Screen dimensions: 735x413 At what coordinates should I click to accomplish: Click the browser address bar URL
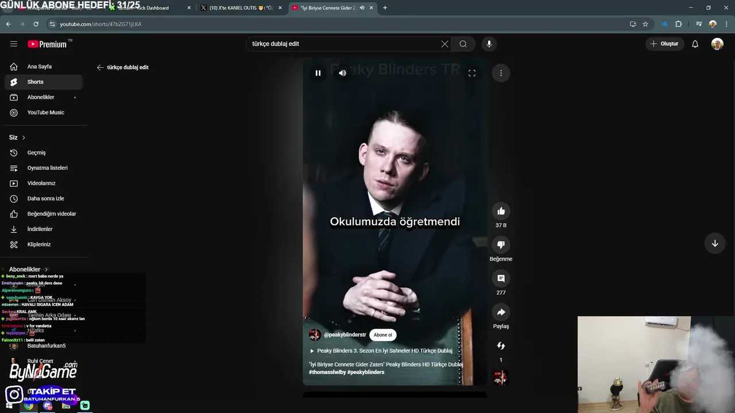click(x=100, y=24)
